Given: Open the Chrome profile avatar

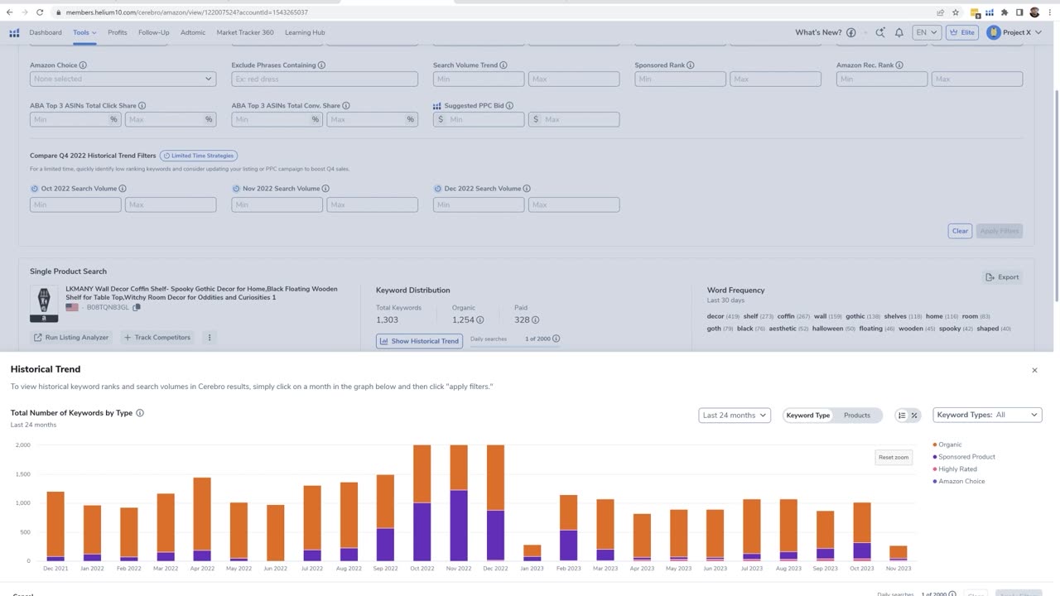Looking at the screenshot, I should (1035, 12).
